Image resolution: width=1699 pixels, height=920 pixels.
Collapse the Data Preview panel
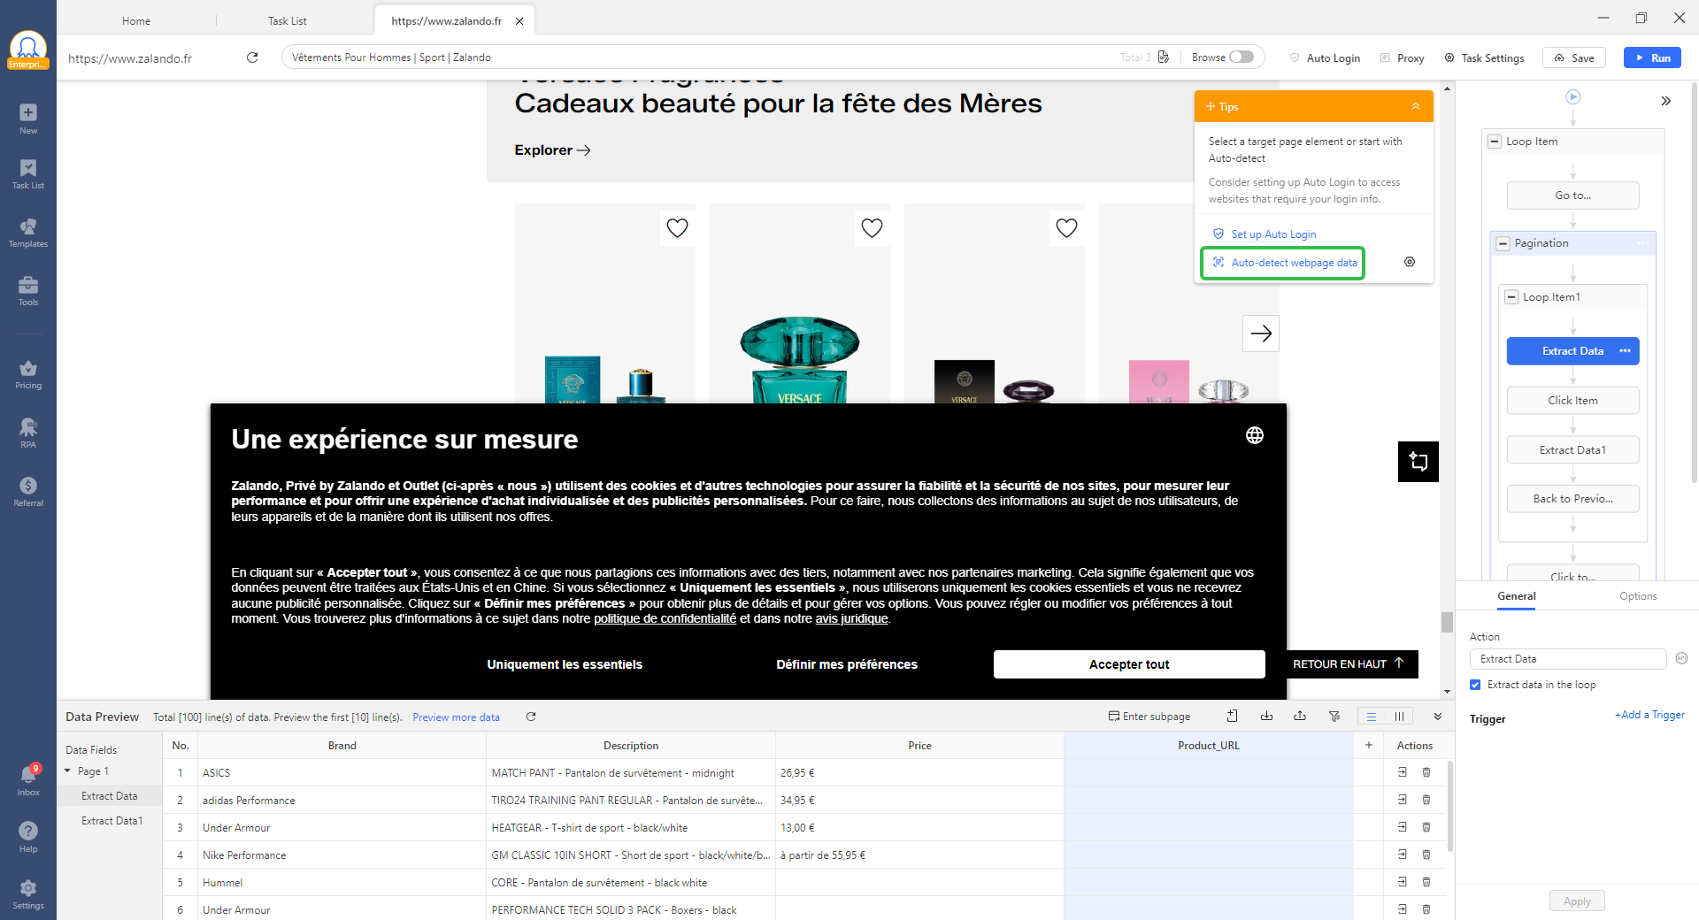click(x=1438, y=717)
